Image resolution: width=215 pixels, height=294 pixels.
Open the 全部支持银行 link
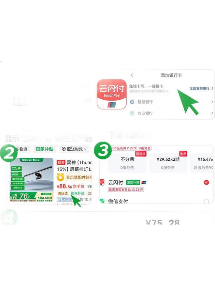coord(201,88)
